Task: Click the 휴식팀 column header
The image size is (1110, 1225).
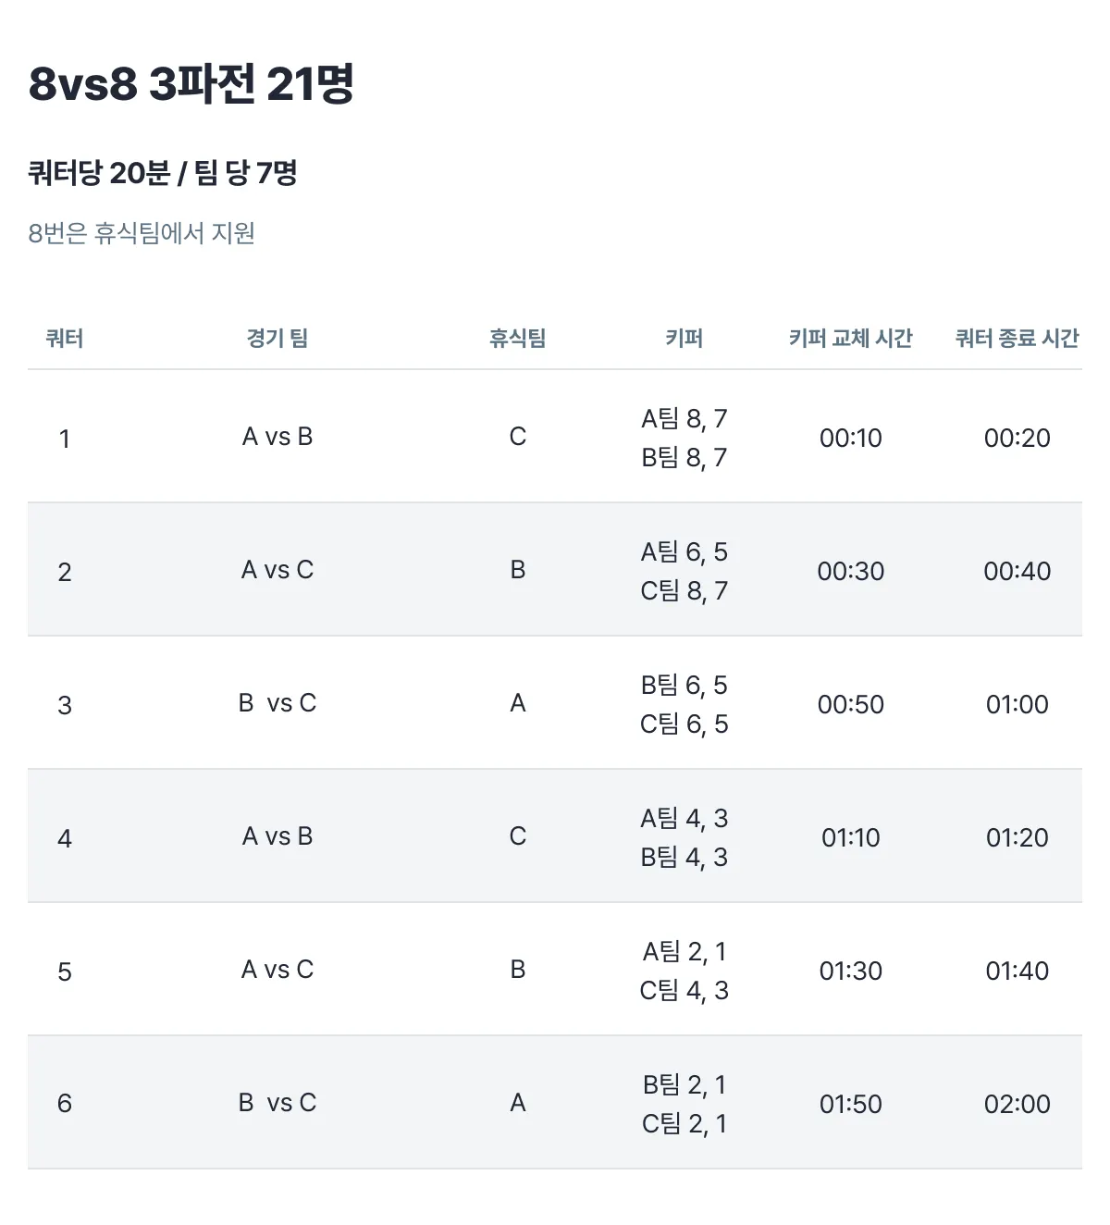Action: click(x=518, y=339)
